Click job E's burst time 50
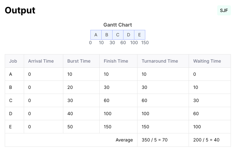The width and height of the screenshot is (234, 156). tap(70, 127)
